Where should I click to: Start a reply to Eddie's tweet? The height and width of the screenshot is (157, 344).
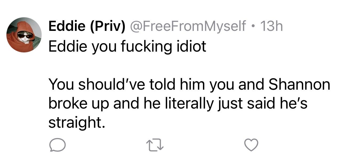[57, 145]
